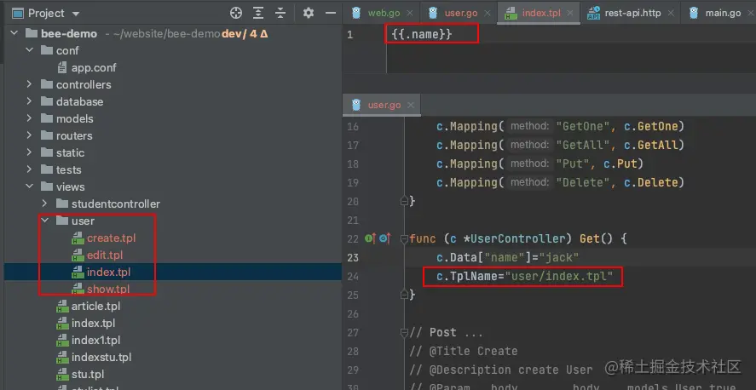Expand the routers folder
The width and height of the screenshot is (756, 390).
click(x=30, y=135)
